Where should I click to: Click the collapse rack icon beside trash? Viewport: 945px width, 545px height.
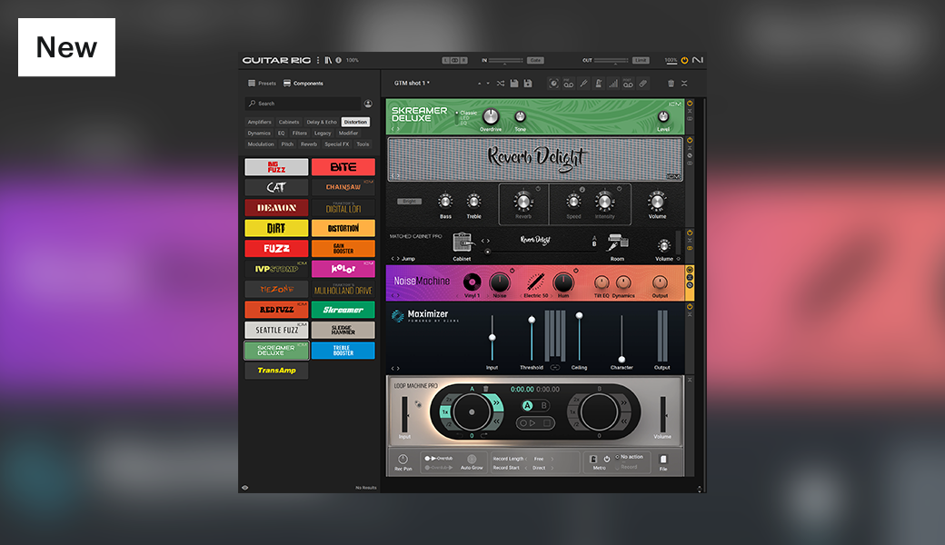pyautogui.click(x=684, y=84)
